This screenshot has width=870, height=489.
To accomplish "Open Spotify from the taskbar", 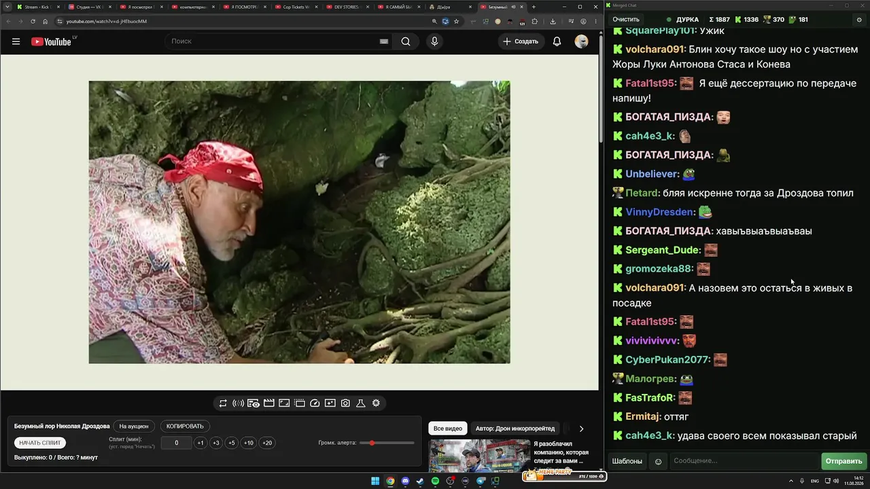I will coord(436,482).
